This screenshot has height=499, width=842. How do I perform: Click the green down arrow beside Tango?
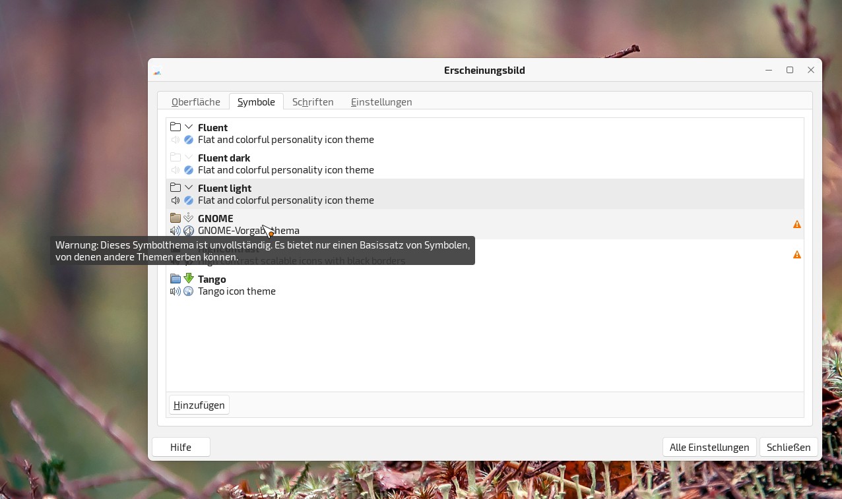189,278
